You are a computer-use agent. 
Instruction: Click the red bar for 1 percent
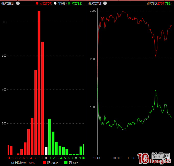42,98
